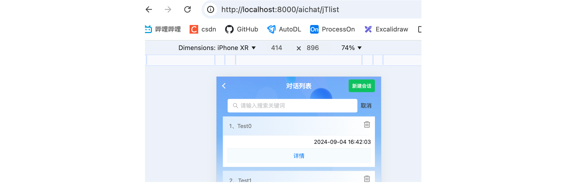Open the site information icon

tap(211, 10)
